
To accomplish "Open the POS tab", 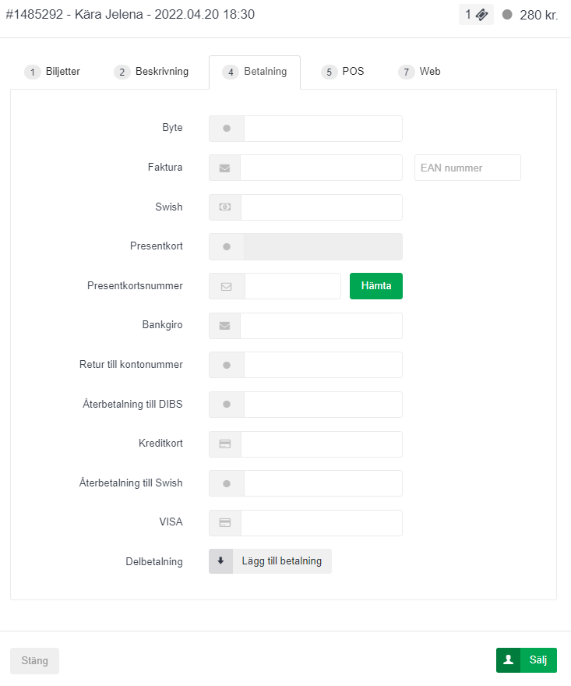I will click(x=343, y=72).
